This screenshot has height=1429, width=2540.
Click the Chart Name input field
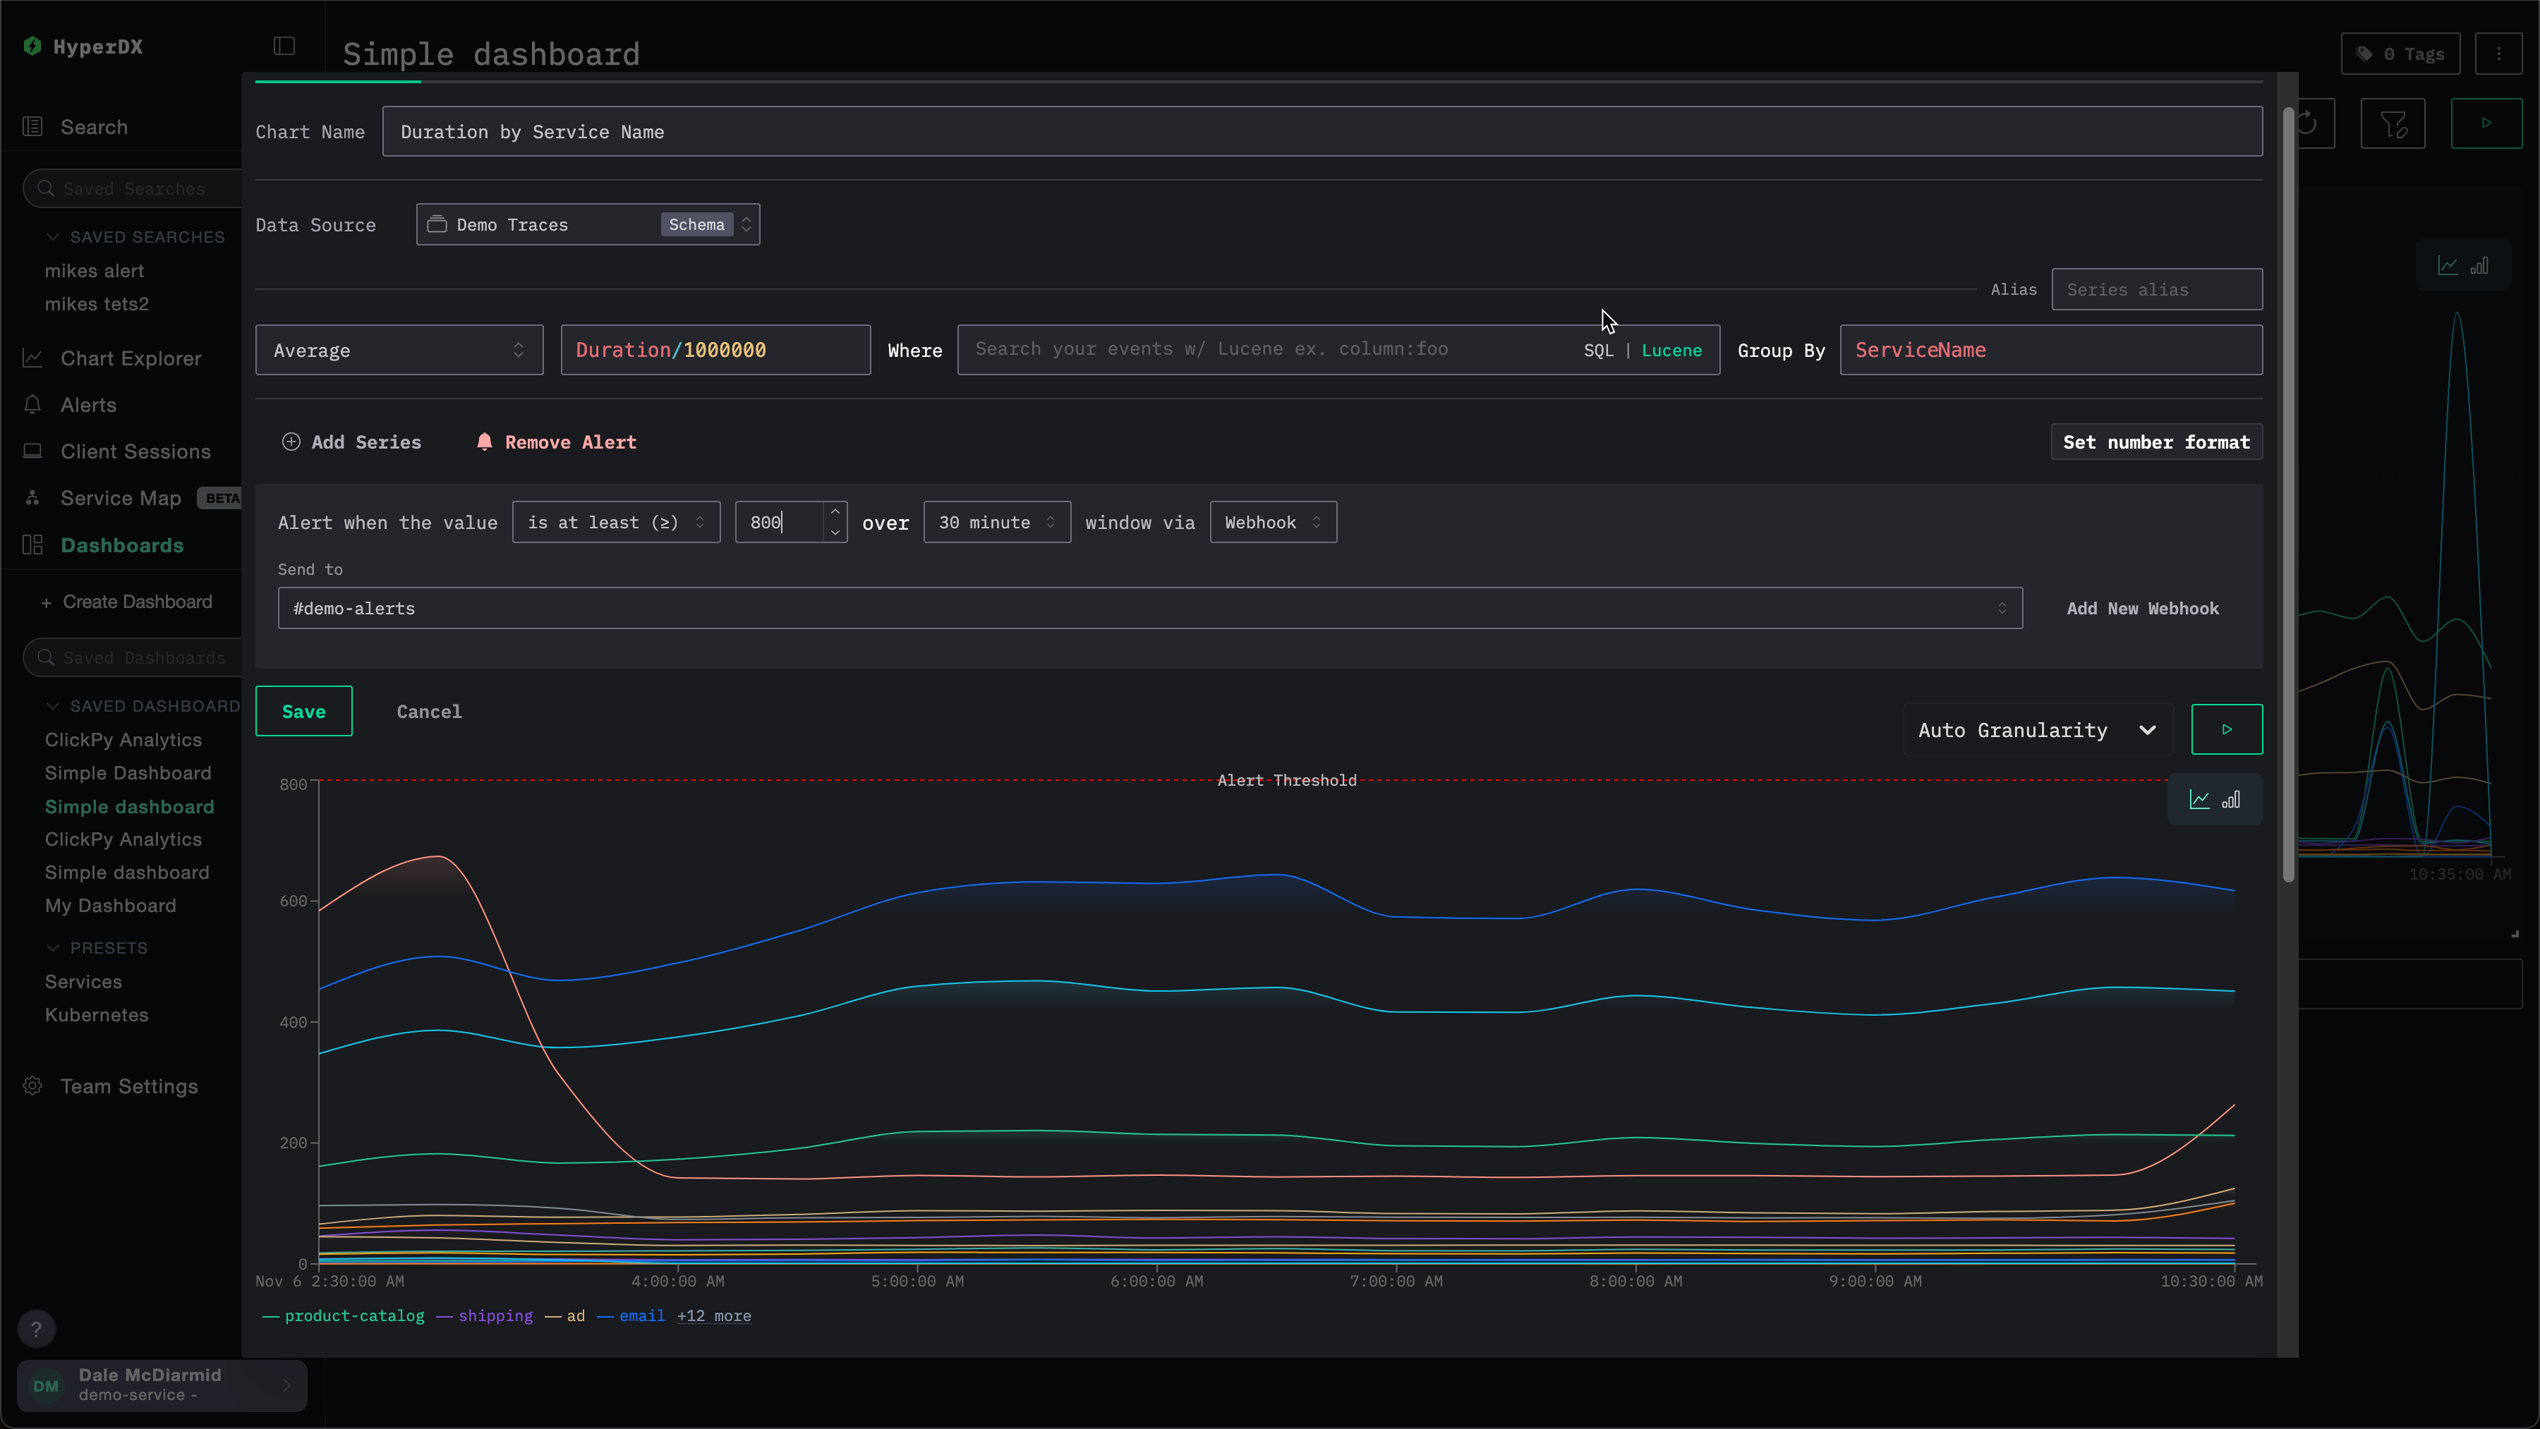[1322, 132]
